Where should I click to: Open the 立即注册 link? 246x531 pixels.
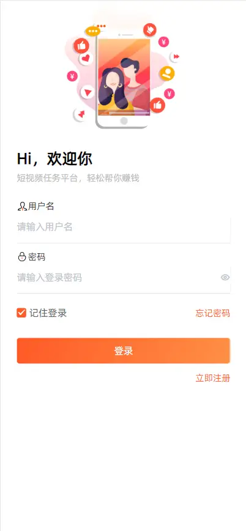[213, 378]
